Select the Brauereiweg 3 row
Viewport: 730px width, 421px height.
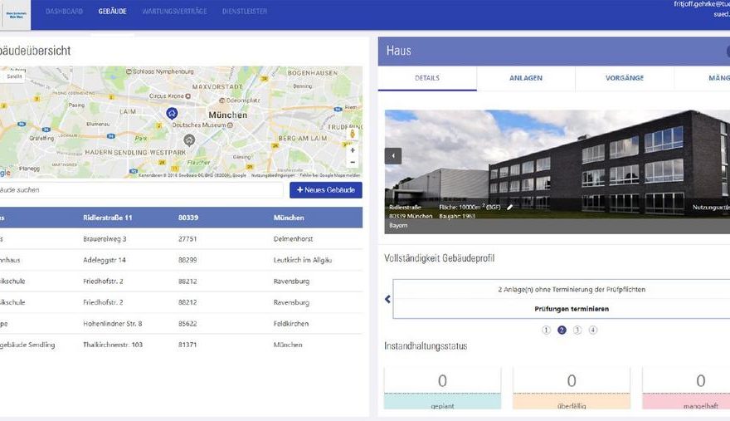point(181,238)
